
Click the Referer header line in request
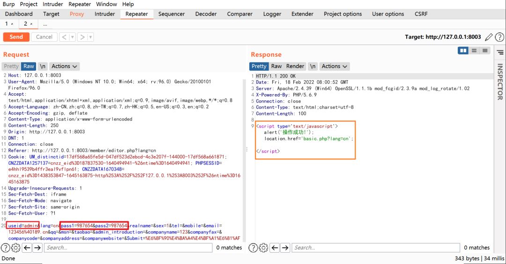click(x=82, y=151)
